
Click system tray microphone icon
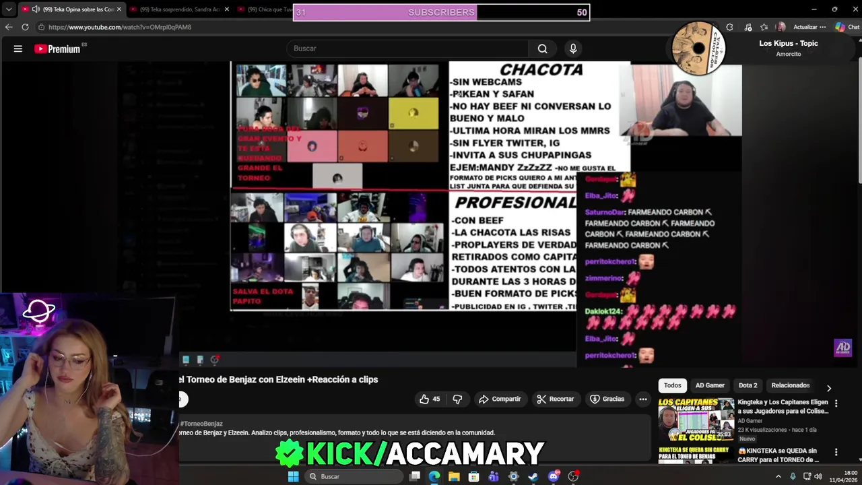[793, 476]
